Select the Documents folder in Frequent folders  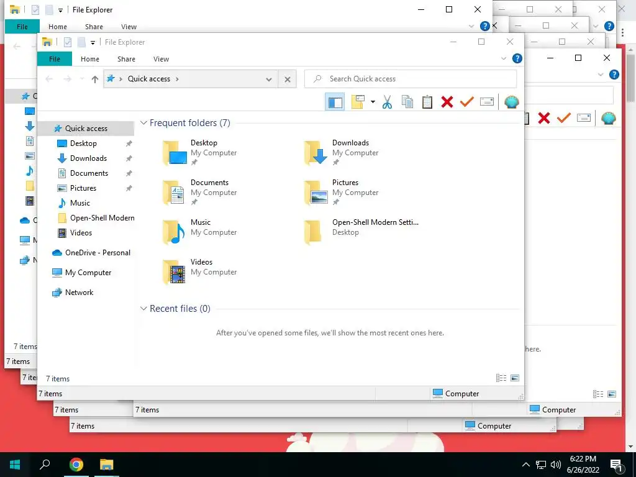click(201, 192)
